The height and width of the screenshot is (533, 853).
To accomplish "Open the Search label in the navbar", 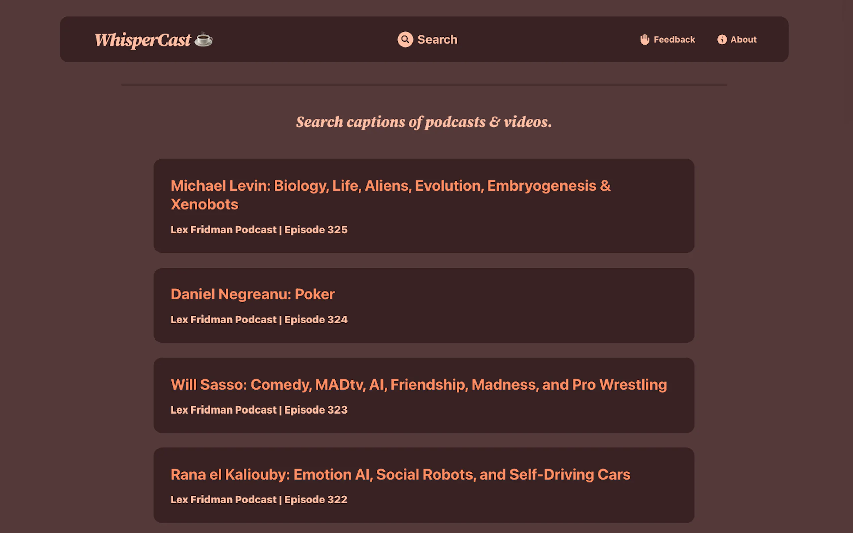I will [437, 40].
